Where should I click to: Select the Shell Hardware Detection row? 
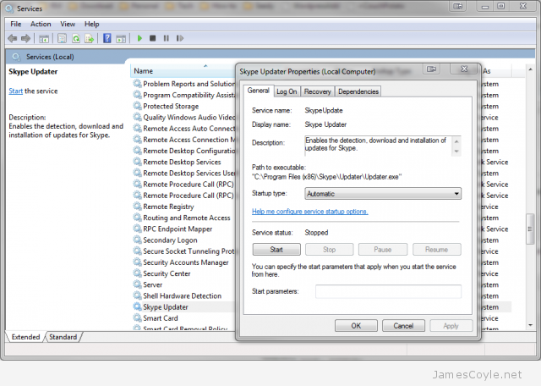pos(183,295)
